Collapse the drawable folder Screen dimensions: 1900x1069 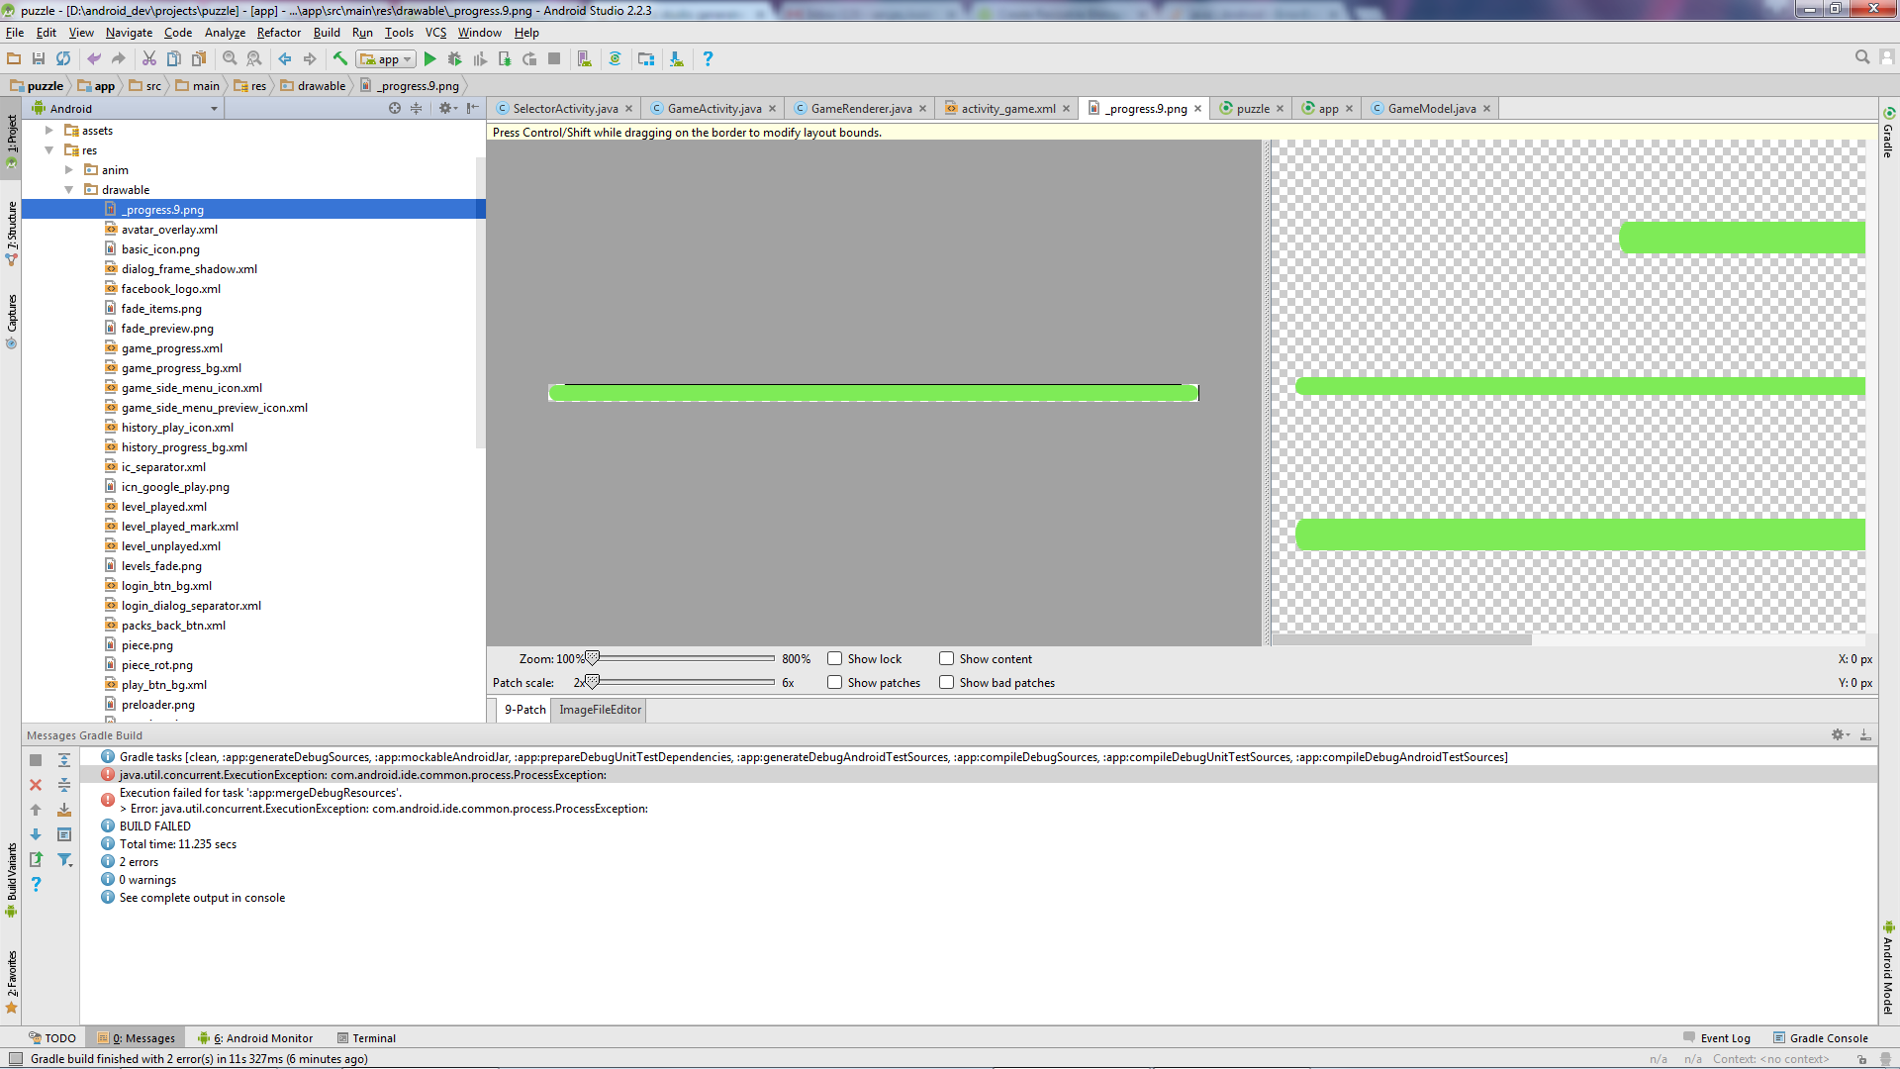(69, 190)
